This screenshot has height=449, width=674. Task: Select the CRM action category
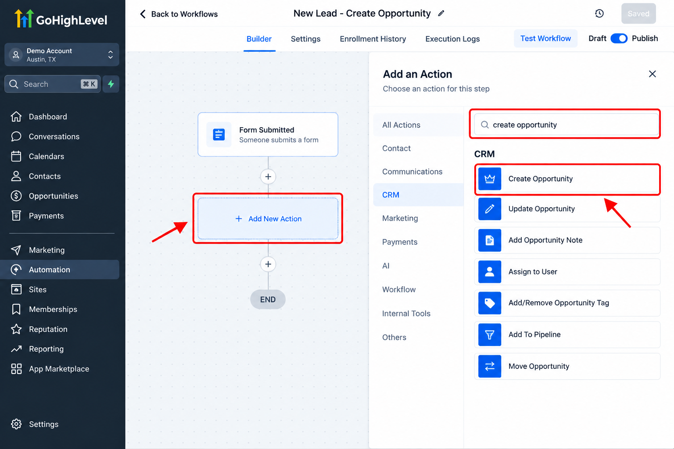click(x=418, y=195)
